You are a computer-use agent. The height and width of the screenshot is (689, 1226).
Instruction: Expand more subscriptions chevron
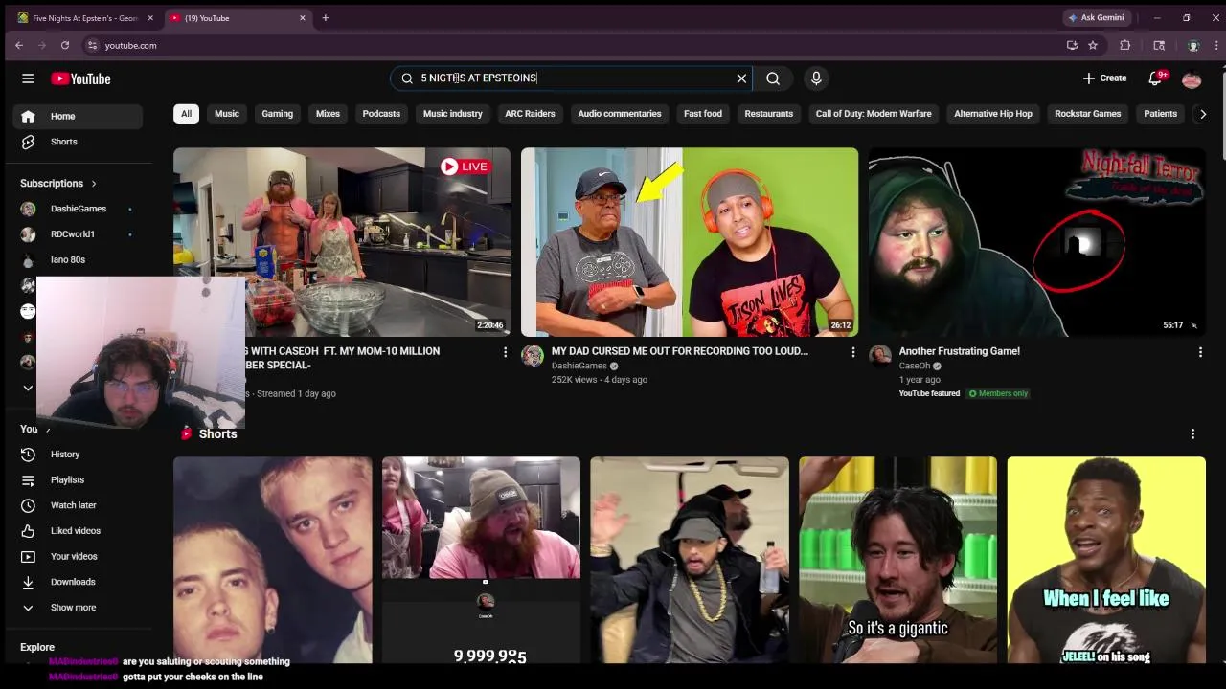pyautogui.click(x=28, y=388)
